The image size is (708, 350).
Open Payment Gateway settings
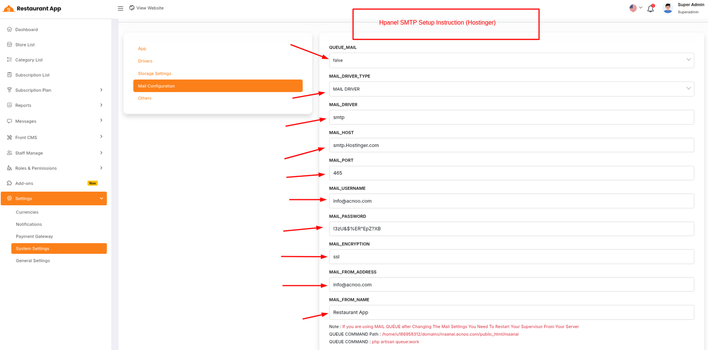coord(35,236)
